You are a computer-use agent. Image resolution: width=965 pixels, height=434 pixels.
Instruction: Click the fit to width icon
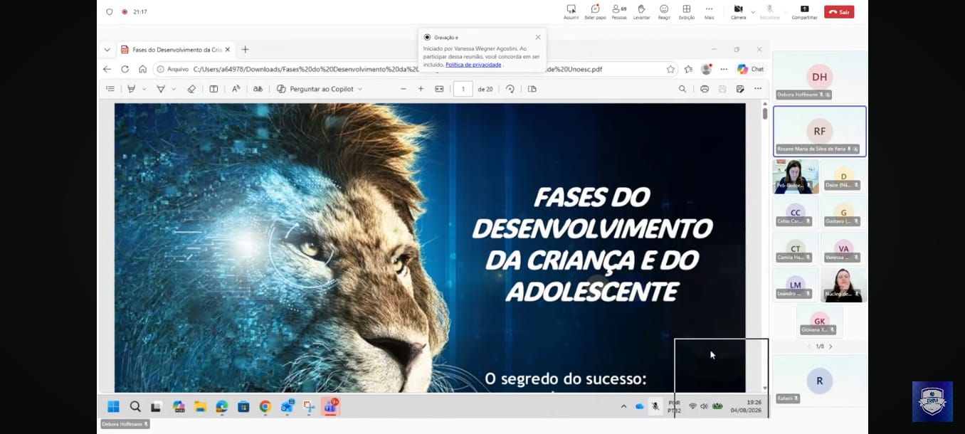(x=439, y=89)
